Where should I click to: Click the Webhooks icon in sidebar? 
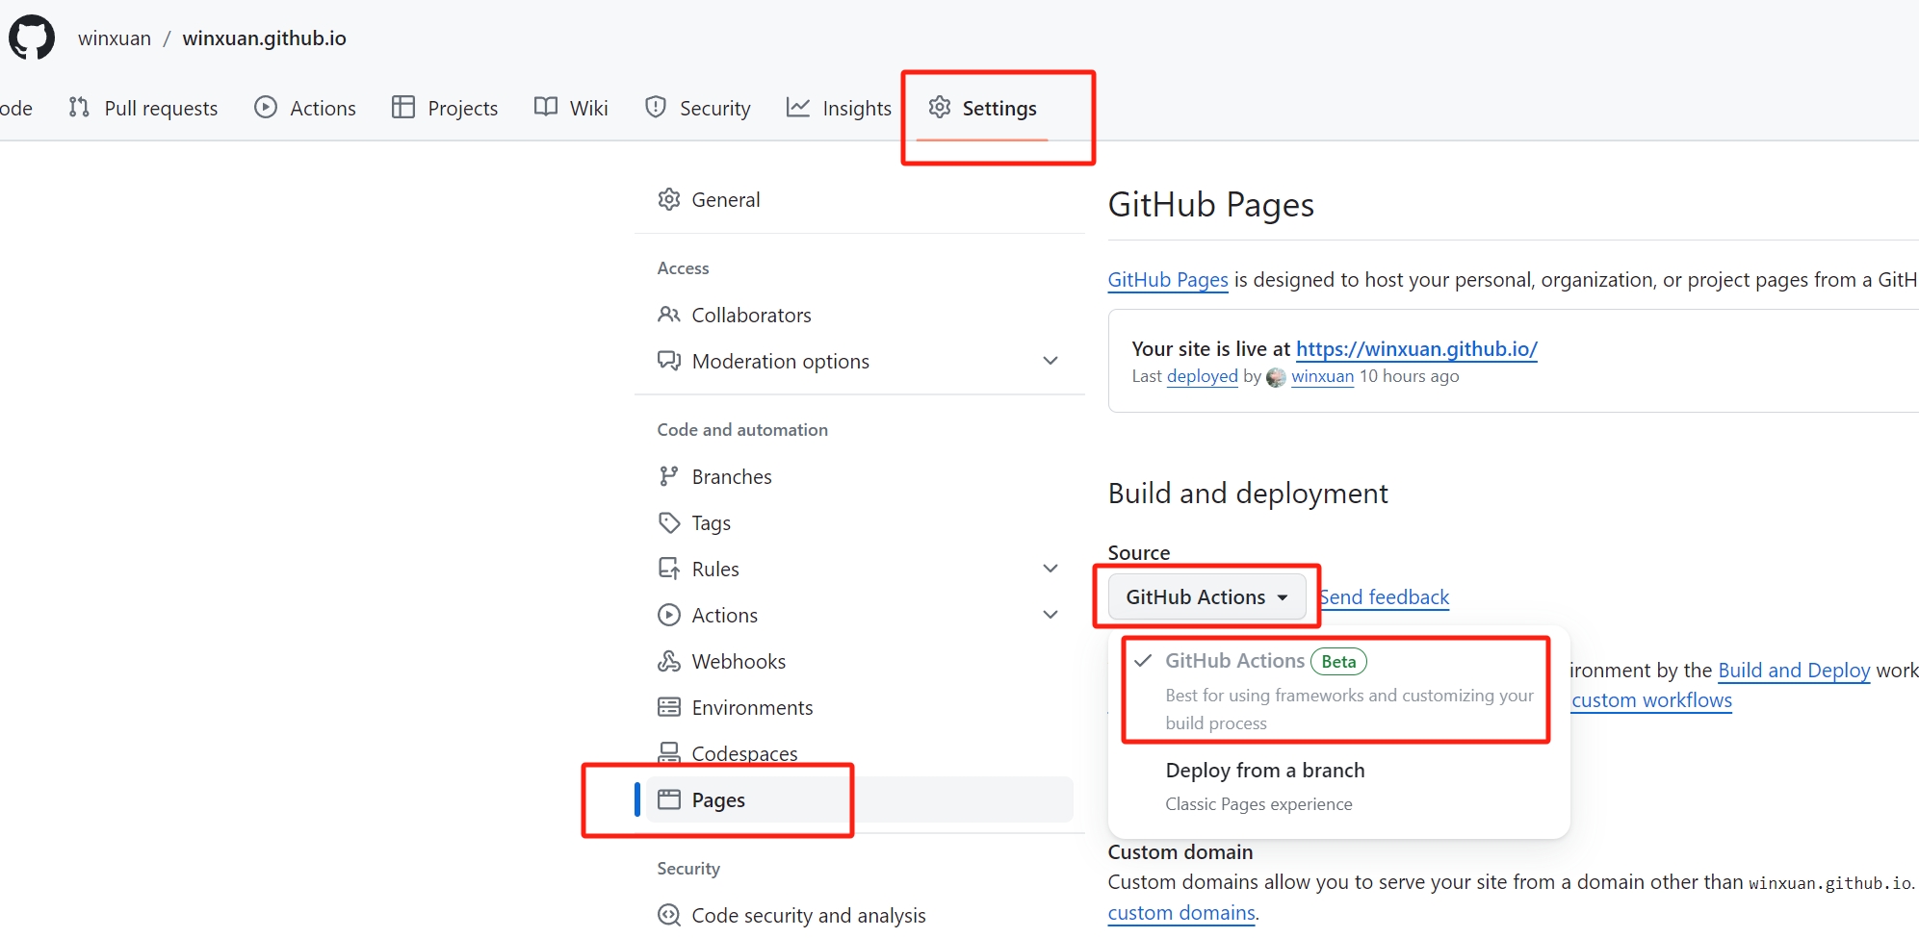point(669,661)
